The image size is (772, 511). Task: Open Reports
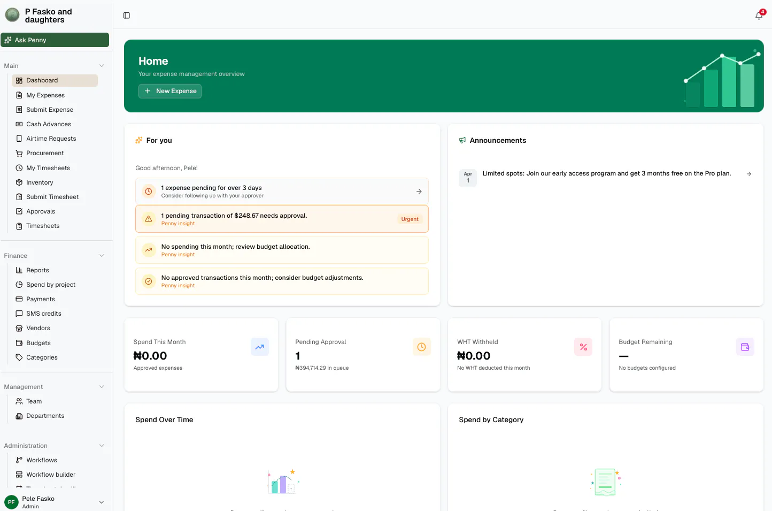point(55,270)
